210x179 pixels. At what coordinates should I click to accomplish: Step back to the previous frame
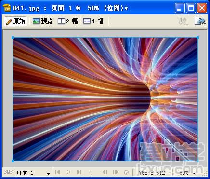[x=105, y=172]
